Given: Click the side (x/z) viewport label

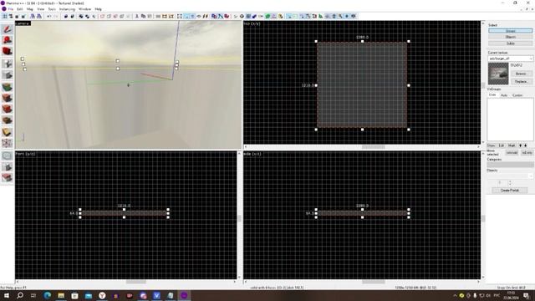Looking at the screenshot, I should [x=252, y=154].
